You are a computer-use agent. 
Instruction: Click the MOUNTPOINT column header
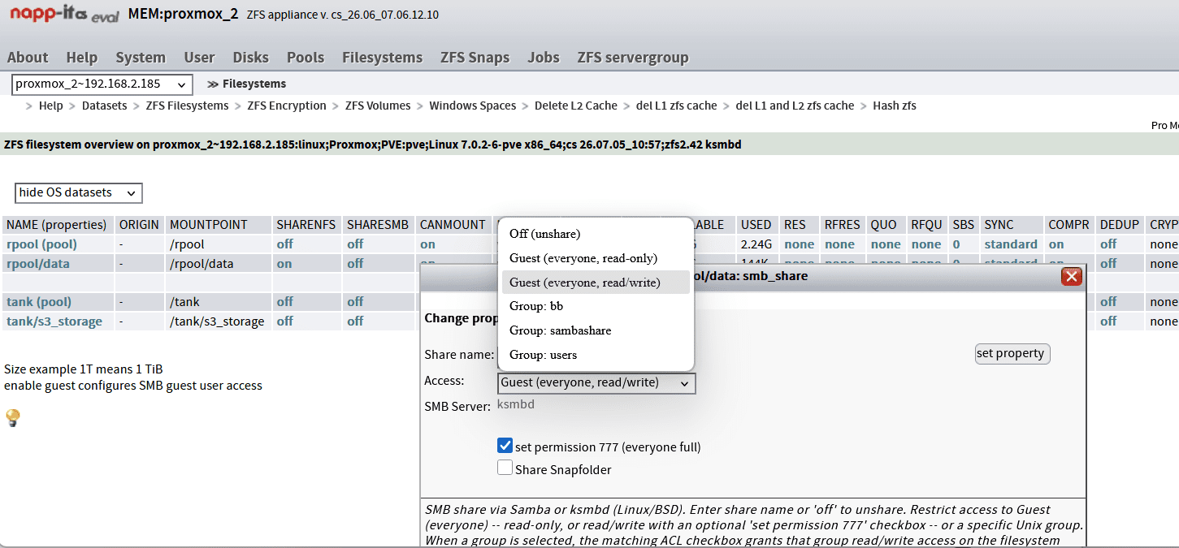point(217,225)
